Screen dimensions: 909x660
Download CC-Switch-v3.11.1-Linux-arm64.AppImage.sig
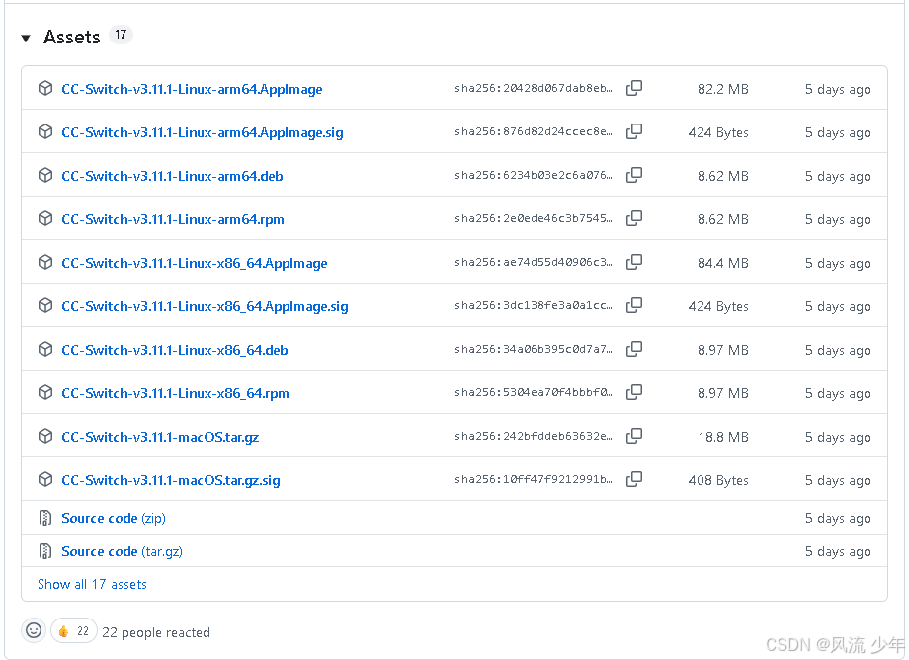203,132
